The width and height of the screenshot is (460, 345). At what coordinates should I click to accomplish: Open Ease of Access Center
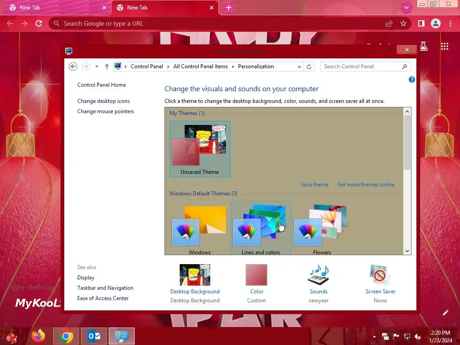(x=103, y=298)
